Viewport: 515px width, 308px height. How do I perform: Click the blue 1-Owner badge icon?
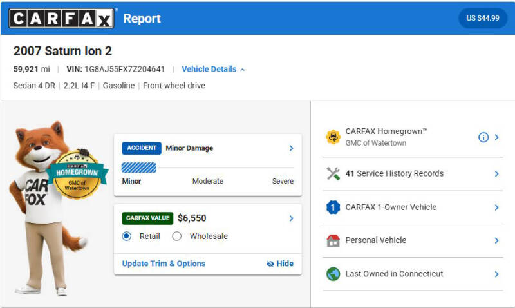click(333, 207)
